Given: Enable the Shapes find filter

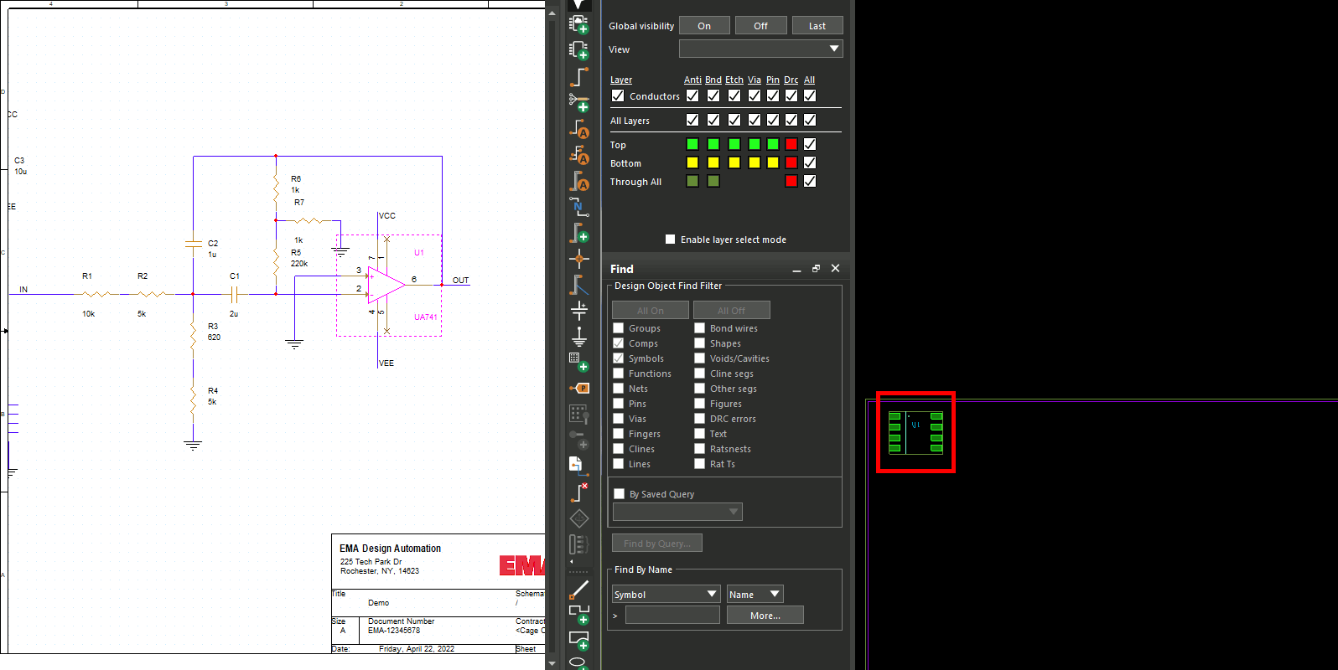Looking at the screenshot, I should [x=699, y=343].
